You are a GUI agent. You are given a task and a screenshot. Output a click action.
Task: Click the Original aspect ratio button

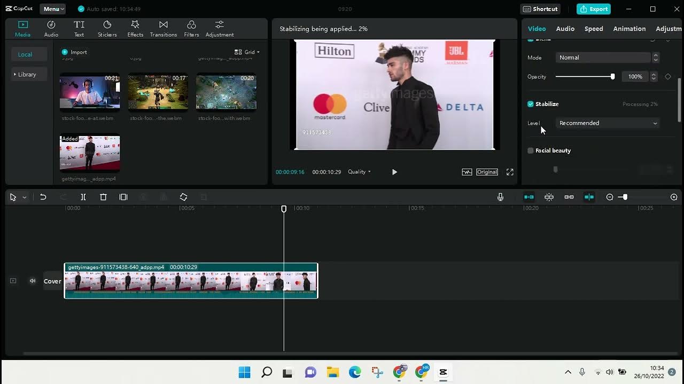click(487, 172)
